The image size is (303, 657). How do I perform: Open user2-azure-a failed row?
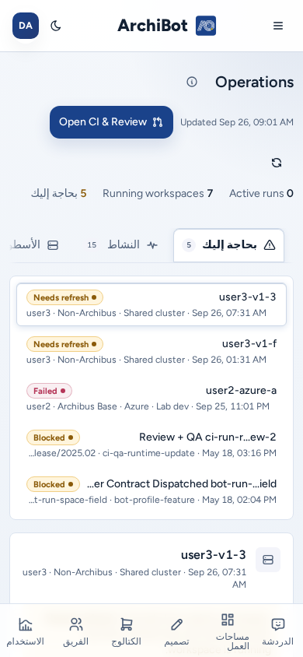[151, 398]
